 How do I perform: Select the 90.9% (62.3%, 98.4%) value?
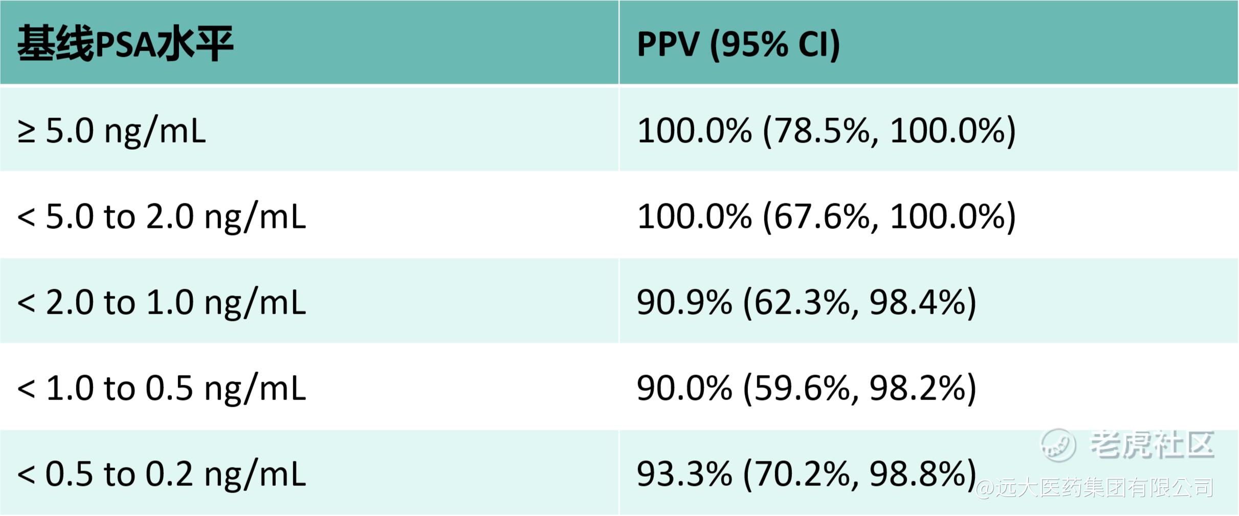807,302
